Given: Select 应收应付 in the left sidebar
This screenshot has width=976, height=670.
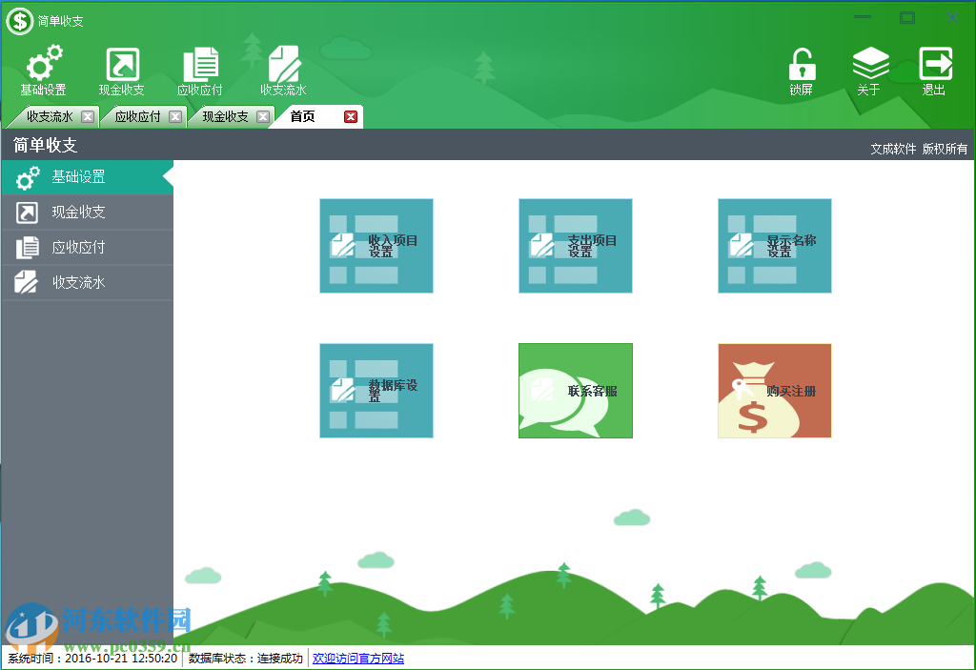Looking at the screenshot, I should [87, 248].
